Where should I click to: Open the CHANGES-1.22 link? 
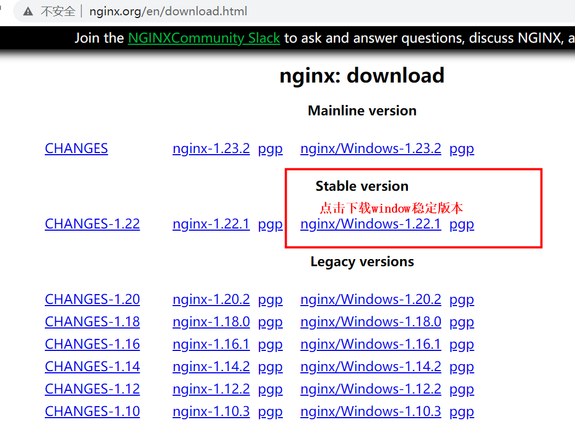pyautogui.click(x=92, y=224)
